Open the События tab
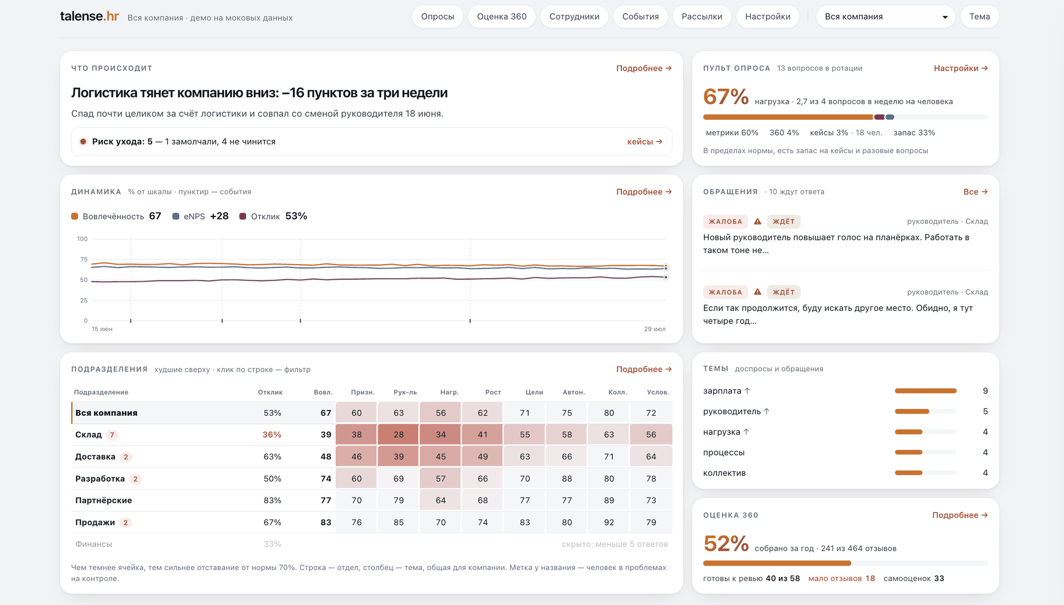The width and height of the screenshot is (1064, 605). [x=641, y=16]
